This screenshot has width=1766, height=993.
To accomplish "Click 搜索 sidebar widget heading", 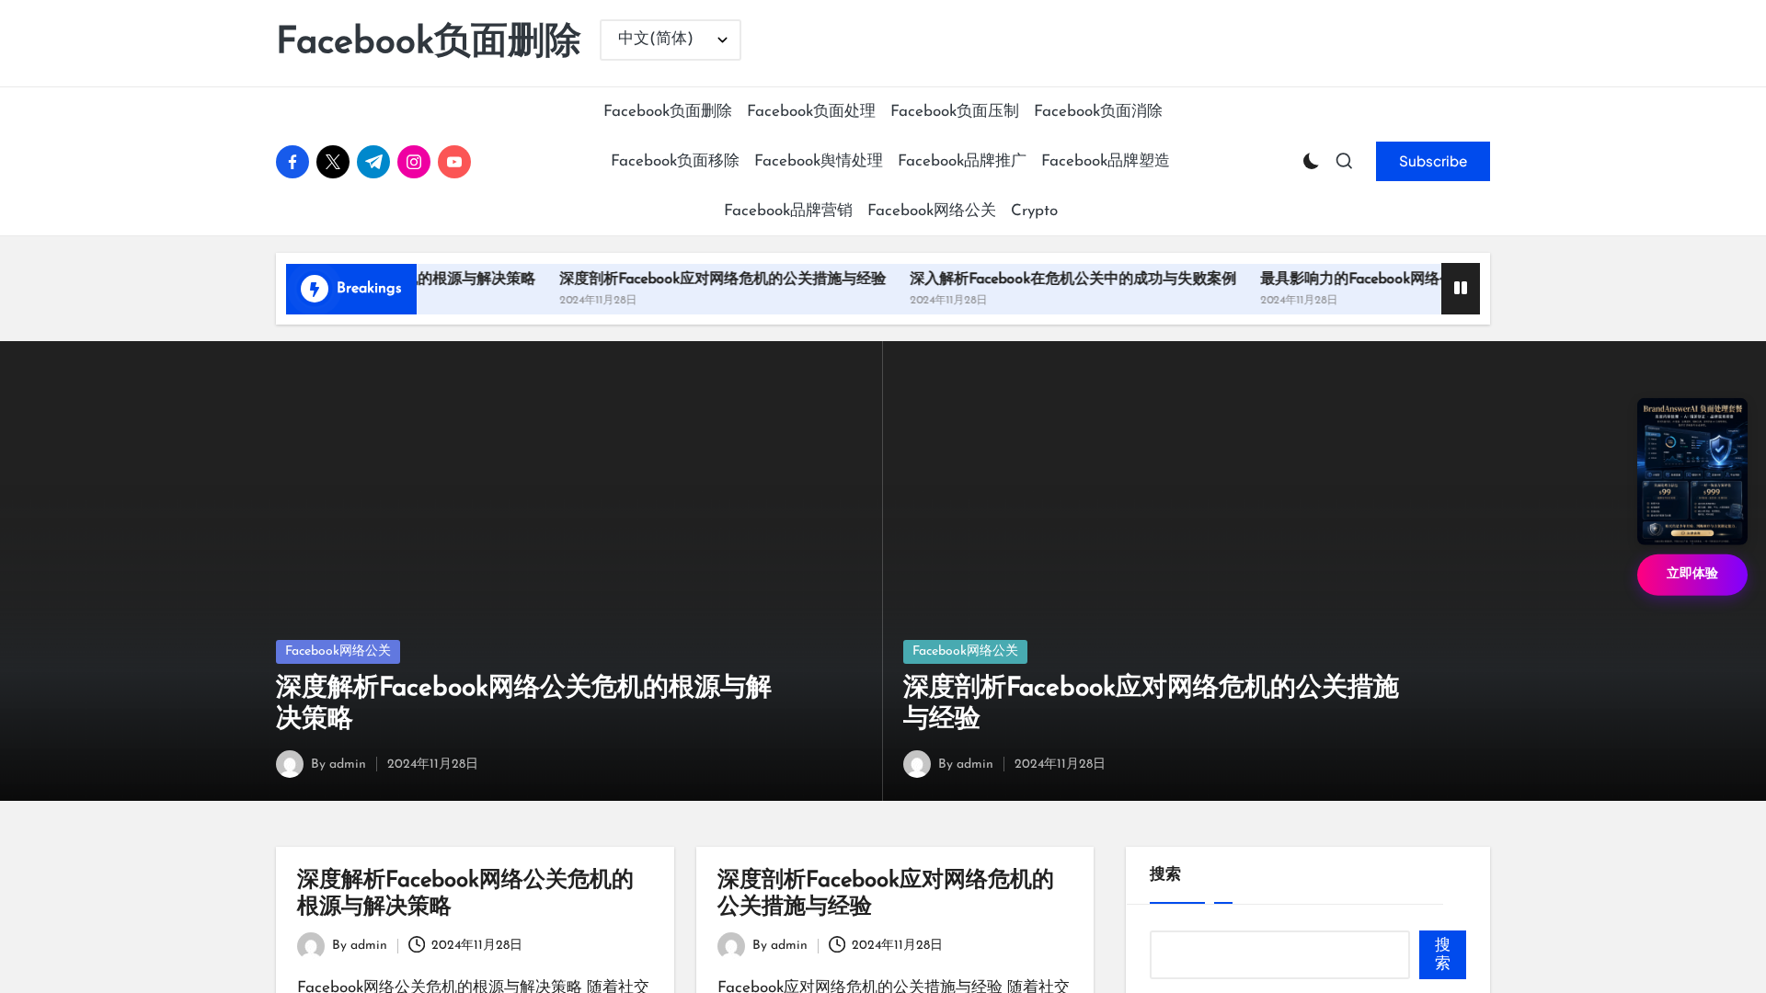I will [x=1165, y=874].
